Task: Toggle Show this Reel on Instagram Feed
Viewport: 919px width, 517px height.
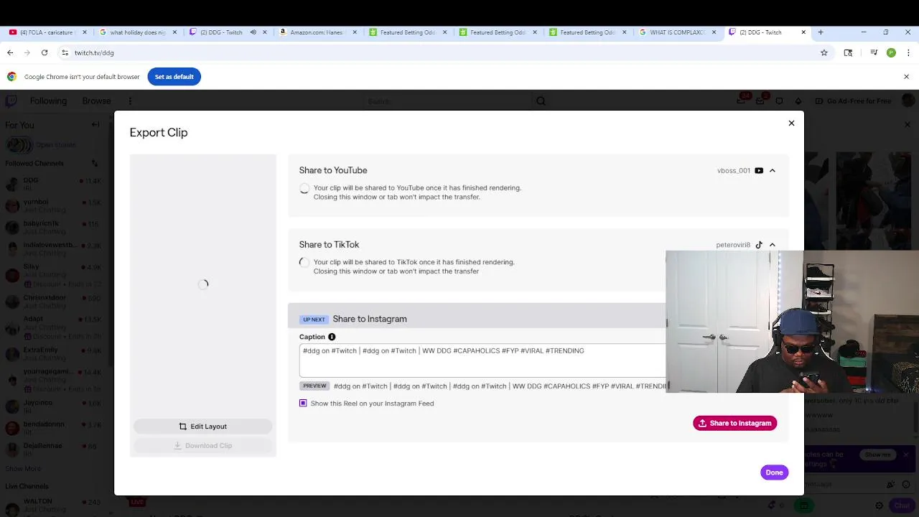Action: pos(303,404)
